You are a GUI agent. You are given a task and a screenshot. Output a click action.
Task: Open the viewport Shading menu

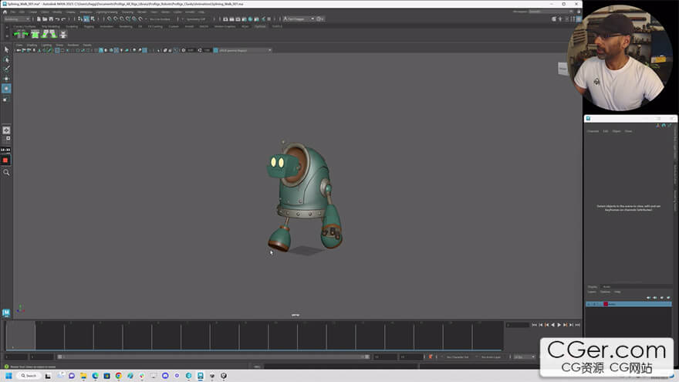(x=32, y=45)
